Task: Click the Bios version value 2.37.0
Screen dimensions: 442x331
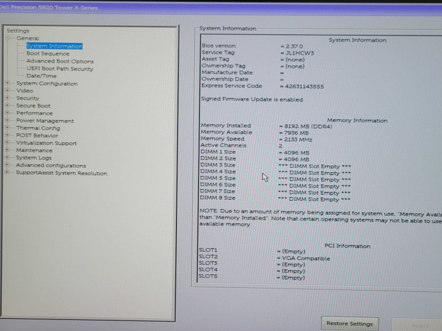Action: 294,46
